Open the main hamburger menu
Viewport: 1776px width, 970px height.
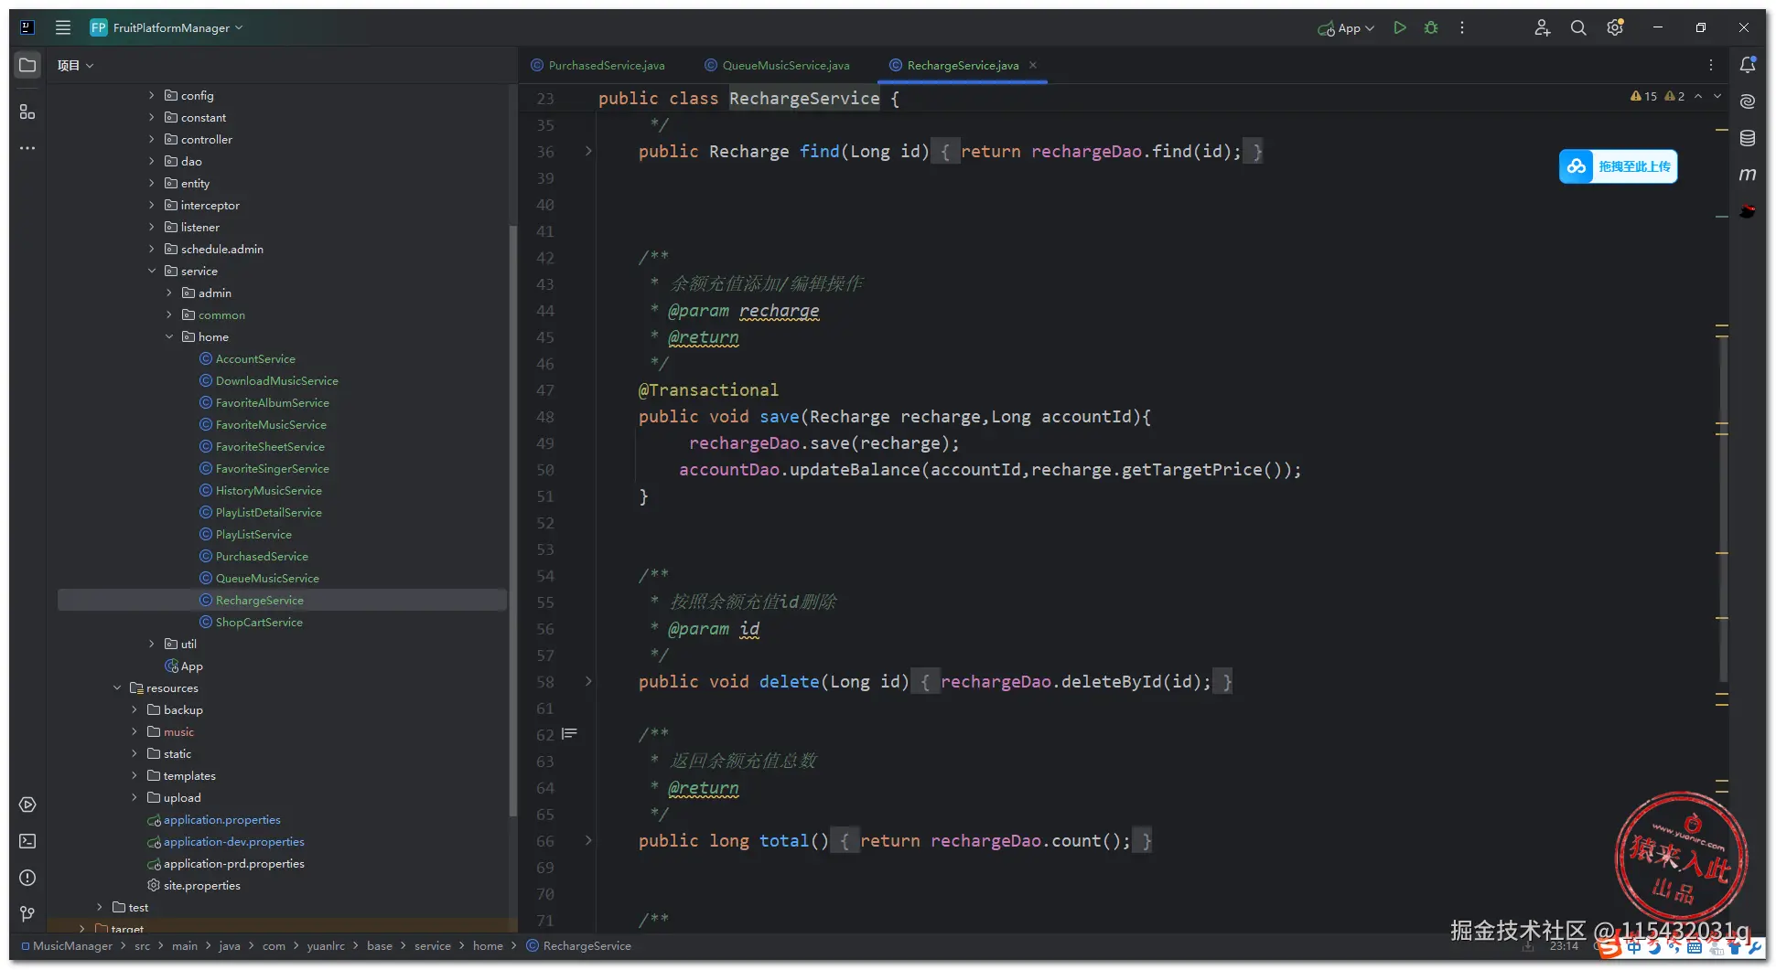pos(63,27)
